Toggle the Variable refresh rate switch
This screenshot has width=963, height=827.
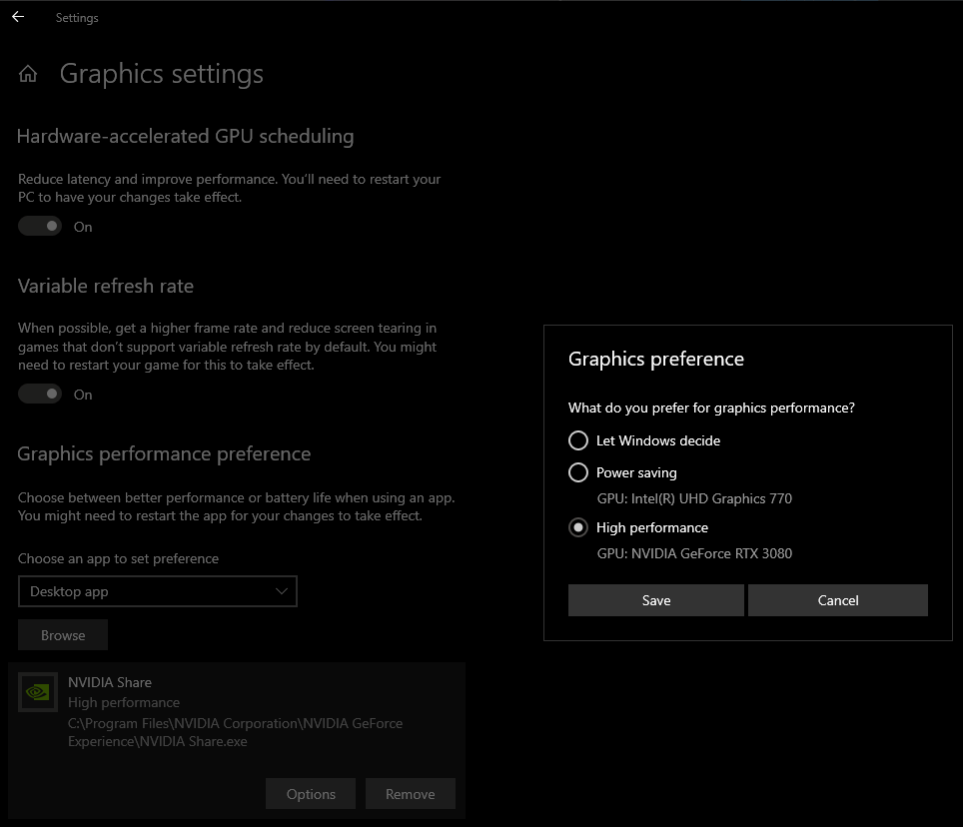tap(40, 394)
